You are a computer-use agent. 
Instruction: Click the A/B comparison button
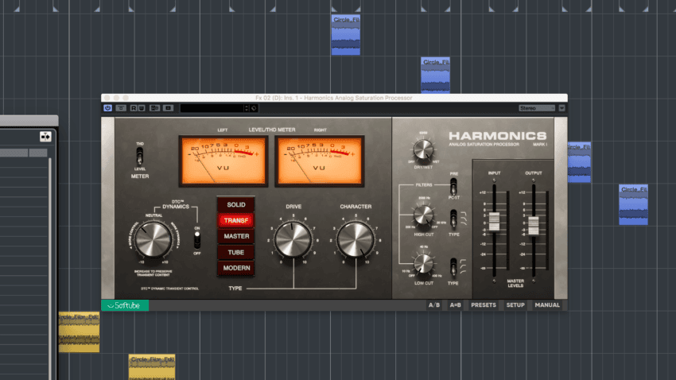tap(434, 305)
